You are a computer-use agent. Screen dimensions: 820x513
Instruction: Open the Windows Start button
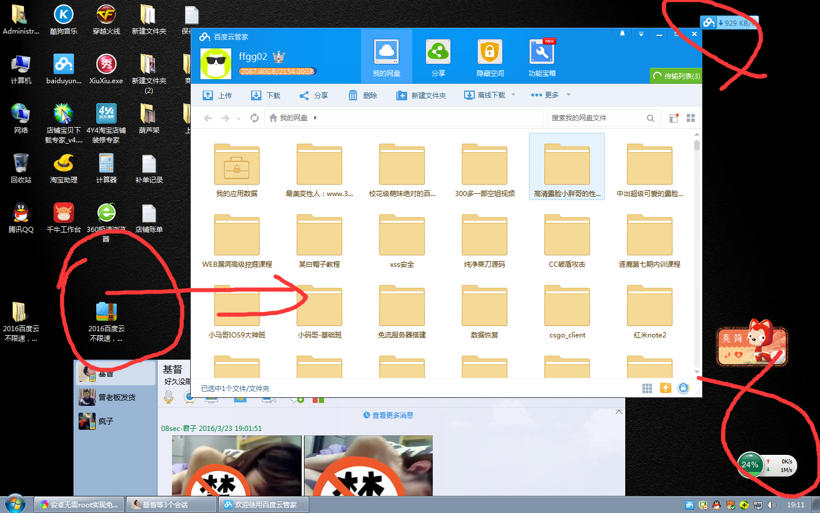pyautogui.click(x=15, y=504)
